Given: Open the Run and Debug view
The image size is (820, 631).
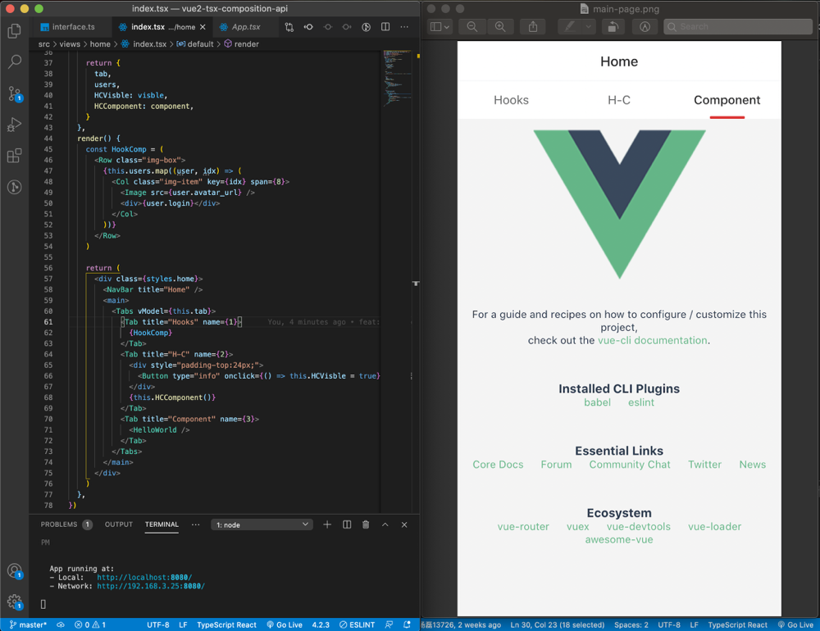Looking at the screenshot, I should [x=15, y=125].
